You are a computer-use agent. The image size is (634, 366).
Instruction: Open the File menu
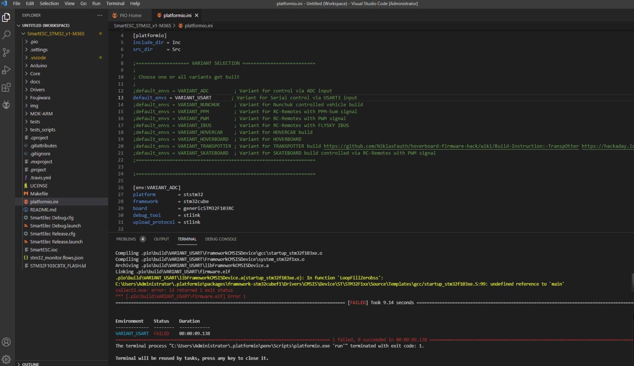(17, 3)
